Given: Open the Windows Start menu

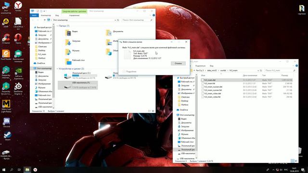Looking at the screenshot, I should click(4, 170).
